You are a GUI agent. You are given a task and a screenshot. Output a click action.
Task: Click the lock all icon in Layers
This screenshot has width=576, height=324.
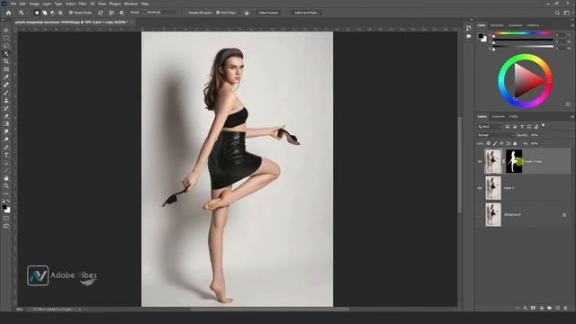coord(515,143)
